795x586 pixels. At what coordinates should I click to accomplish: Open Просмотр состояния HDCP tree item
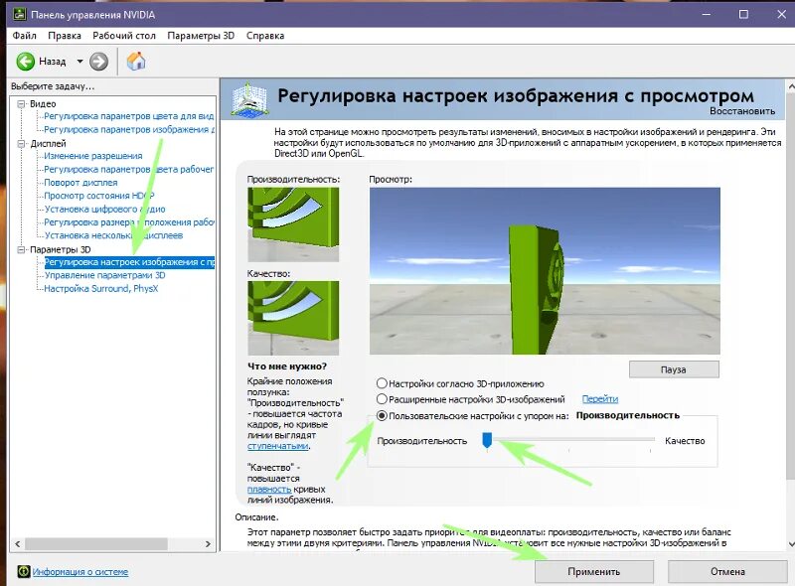[99, 196]
